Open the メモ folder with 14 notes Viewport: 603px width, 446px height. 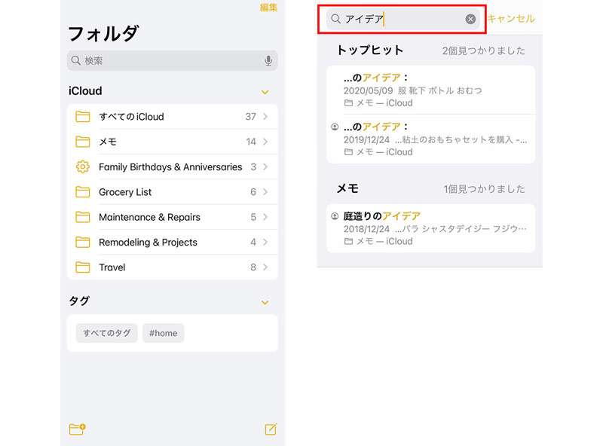click(x=172, y=142)
